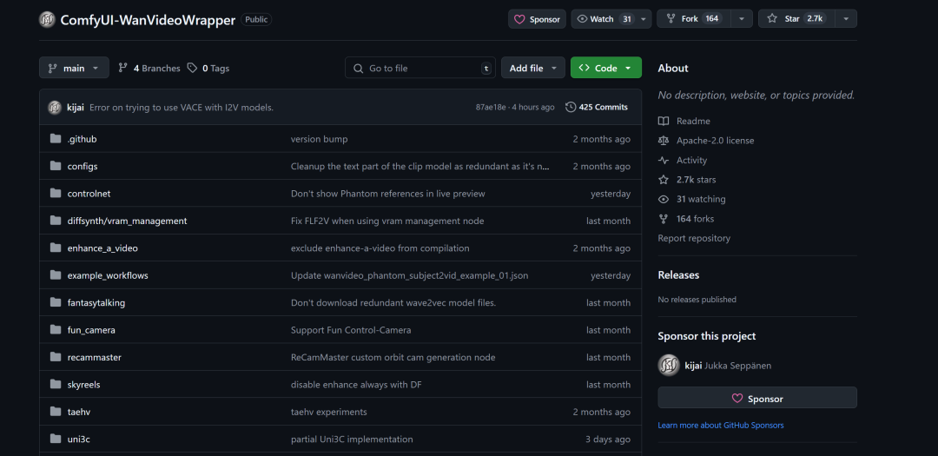Open Learn more about GitHub Sponsors link
The width and height of the screenshot is (938, 456).
tap(720, 425)
